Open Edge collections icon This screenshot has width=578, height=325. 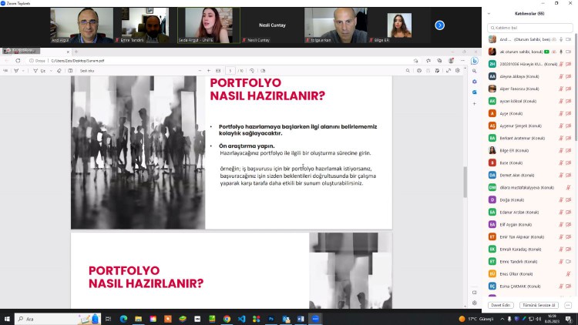[x=439, y=61]
